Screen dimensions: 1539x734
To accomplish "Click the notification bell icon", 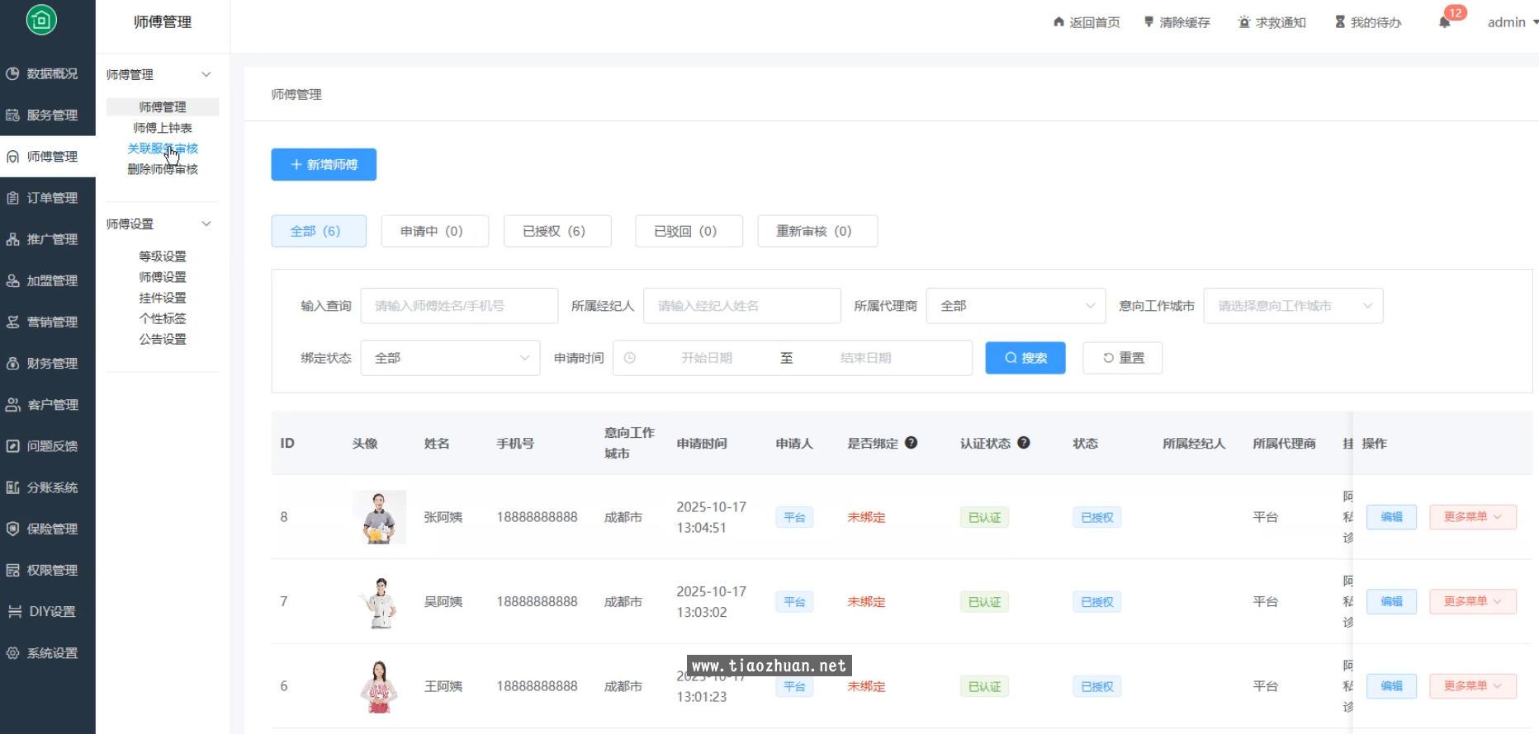I will (x=1444, y=22).
